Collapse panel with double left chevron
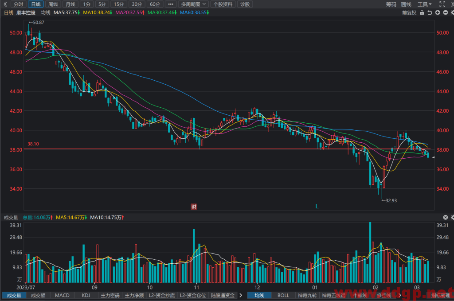 (5, 4)
